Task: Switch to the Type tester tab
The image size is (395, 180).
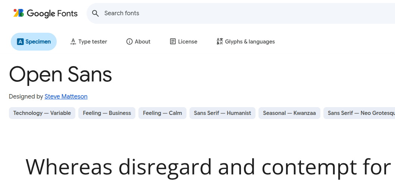Action: [89, 42]
